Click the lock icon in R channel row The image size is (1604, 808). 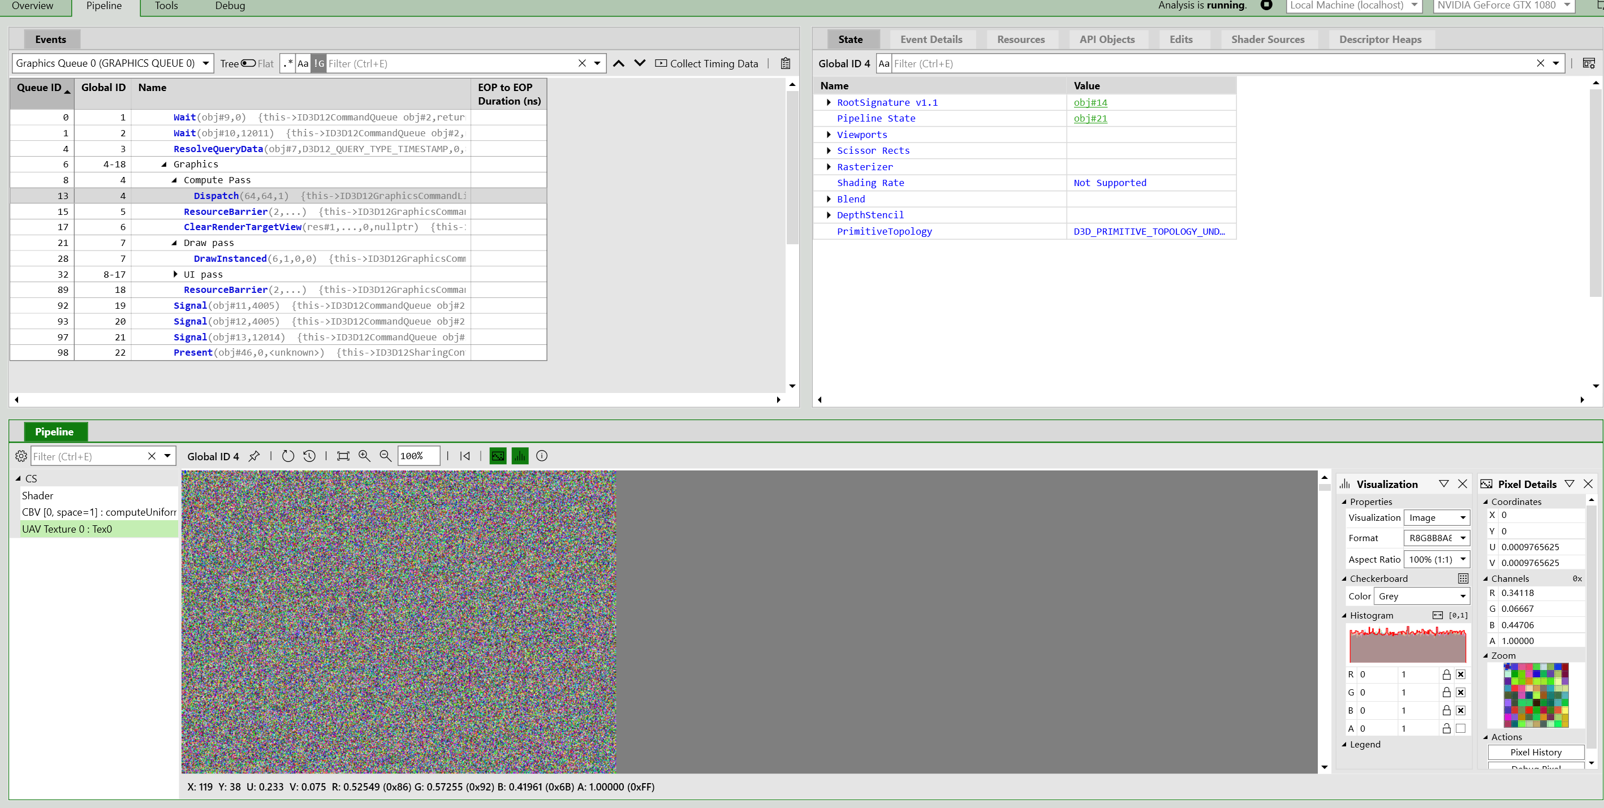pyautogui.click(x=1446, y=674)
